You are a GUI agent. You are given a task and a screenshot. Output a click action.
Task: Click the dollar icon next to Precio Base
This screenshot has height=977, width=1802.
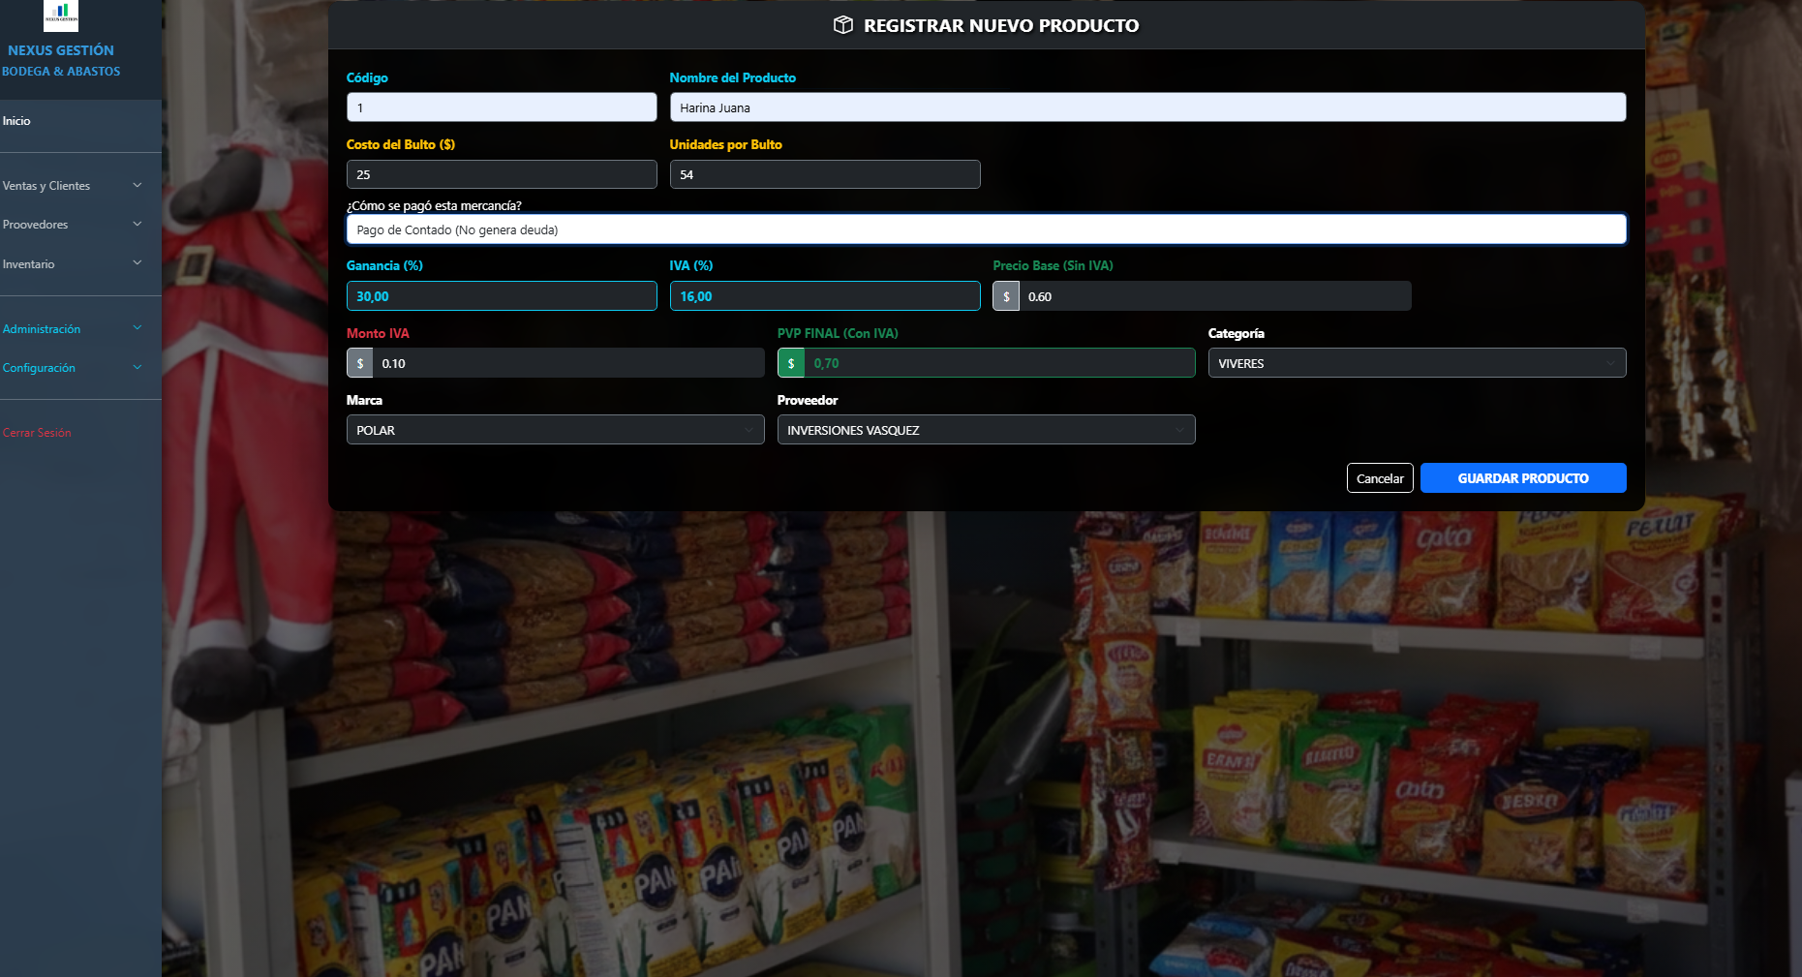pyautogui.click(x=1006, y=296)
